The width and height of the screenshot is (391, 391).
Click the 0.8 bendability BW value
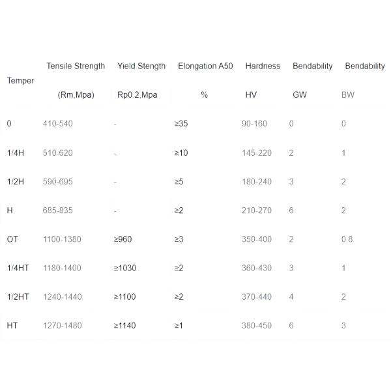[x=347, y=239]
